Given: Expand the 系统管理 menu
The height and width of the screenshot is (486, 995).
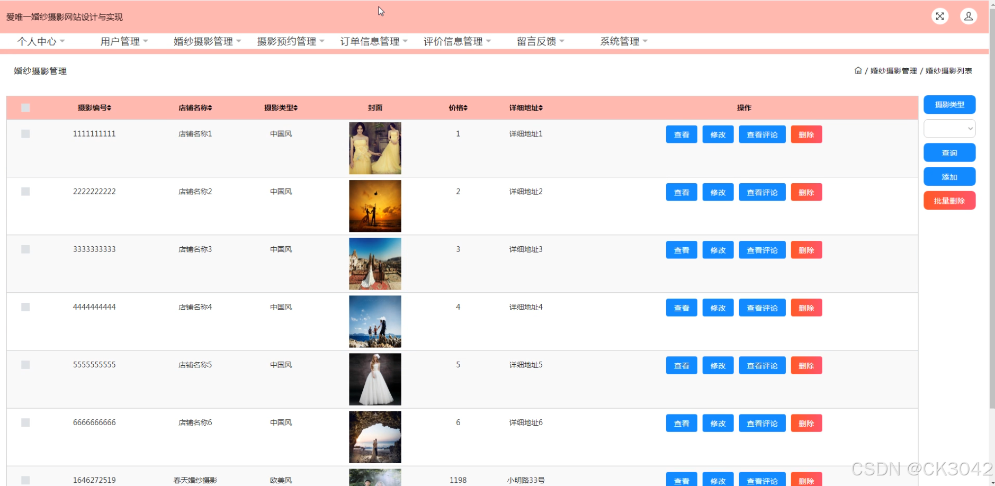Looking at the screenshot, I should click(x=624, y=41).
